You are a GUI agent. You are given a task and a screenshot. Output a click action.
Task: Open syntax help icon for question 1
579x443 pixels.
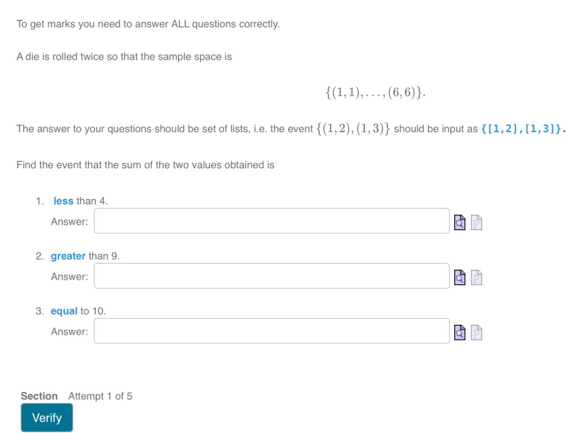coord(476,221)
